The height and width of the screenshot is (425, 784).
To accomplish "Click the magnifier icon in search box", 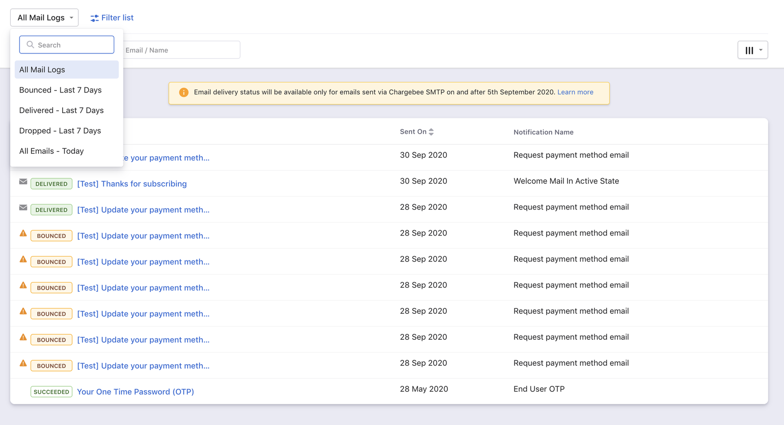I will (x=30, y=45).
